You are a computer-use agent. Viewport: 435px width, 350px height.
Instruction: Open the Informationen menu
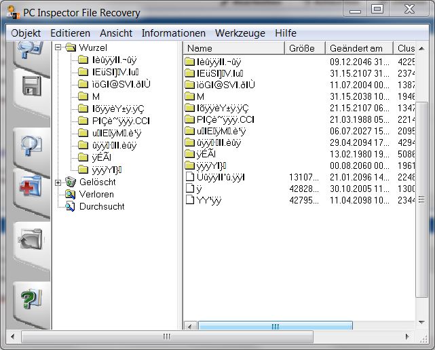[174, 33]
